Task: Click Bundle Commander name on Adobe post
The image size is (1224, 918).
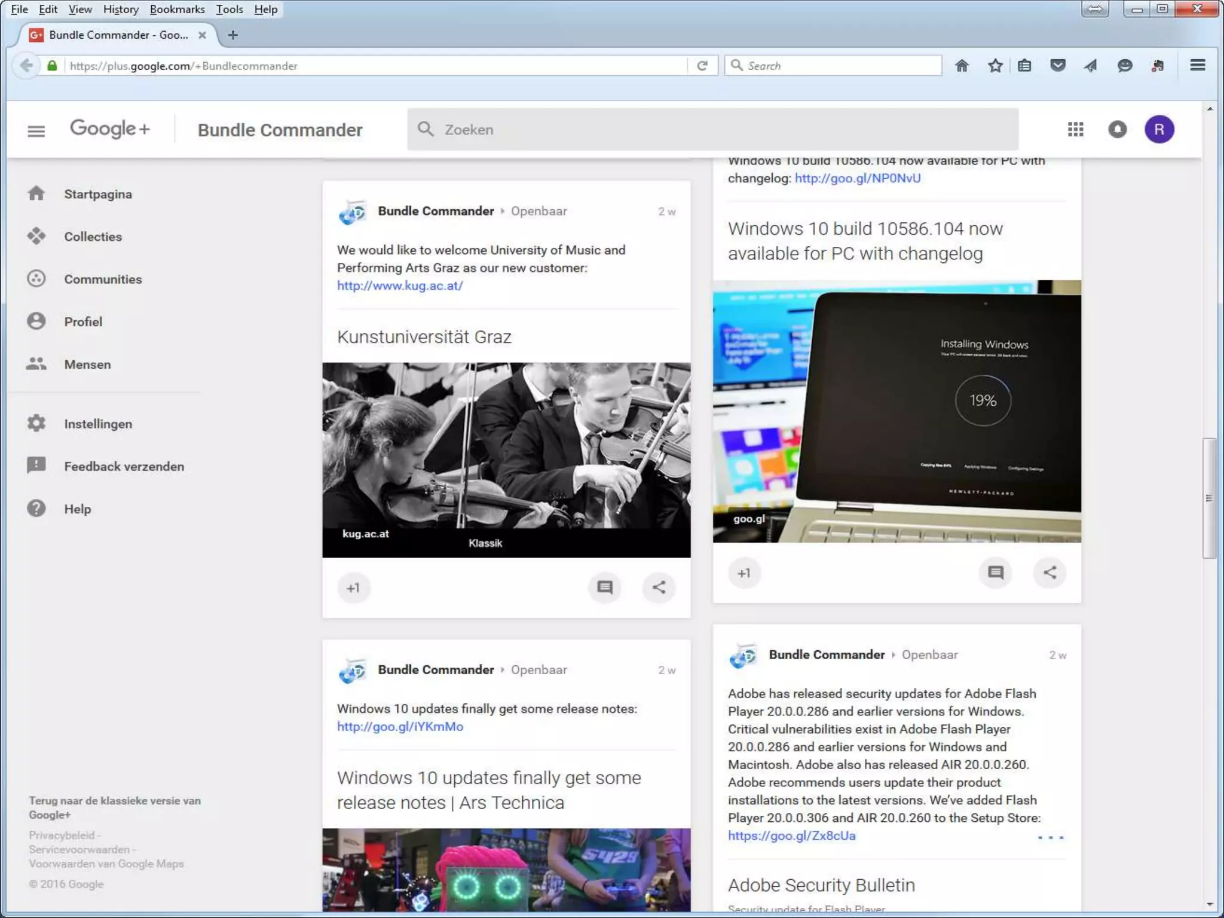Action: point(827,654)
